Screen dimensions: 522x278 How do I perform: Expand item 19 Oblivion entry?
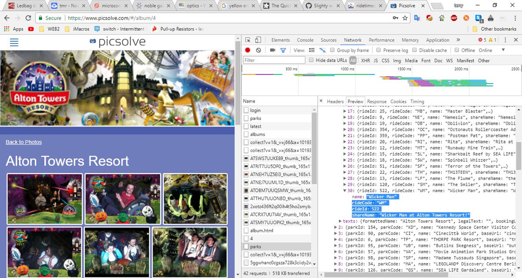click(345, 123)
